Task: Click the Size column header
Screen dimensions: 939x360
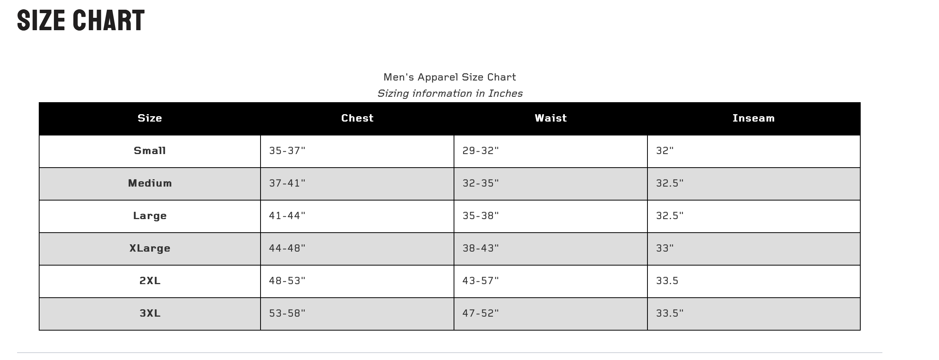Action: point(150,118)
